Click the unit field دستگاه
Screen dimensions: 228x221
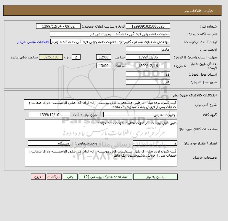coord(49,143)
